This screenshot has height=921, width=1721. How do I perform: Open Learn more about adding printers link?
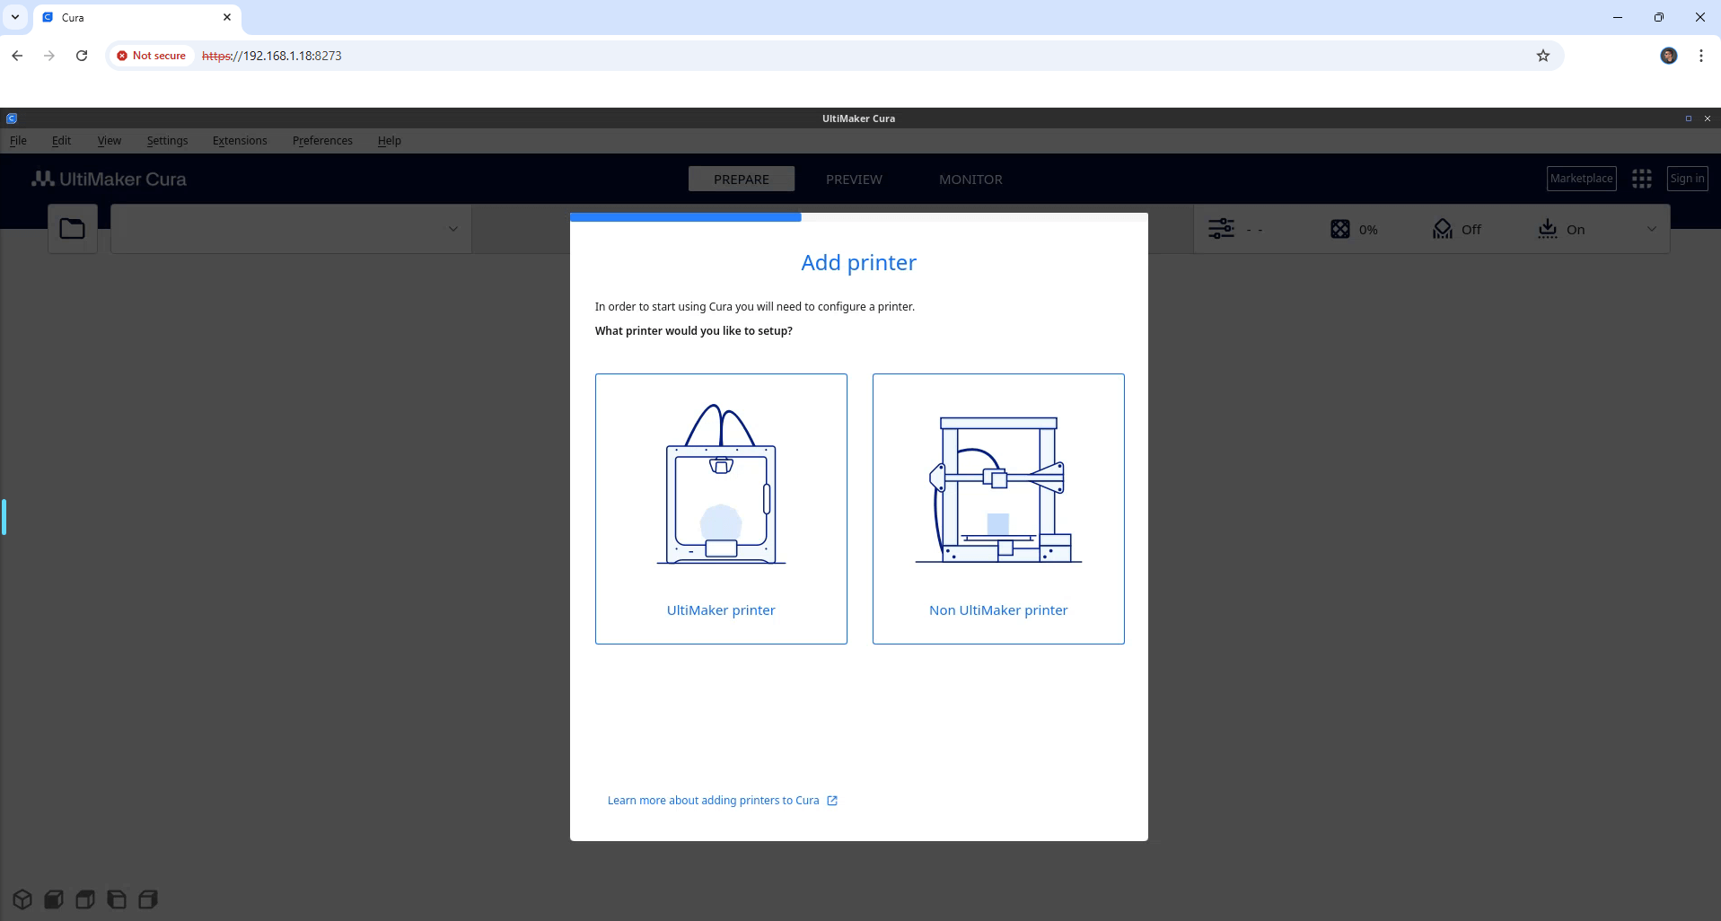(714, 801)
